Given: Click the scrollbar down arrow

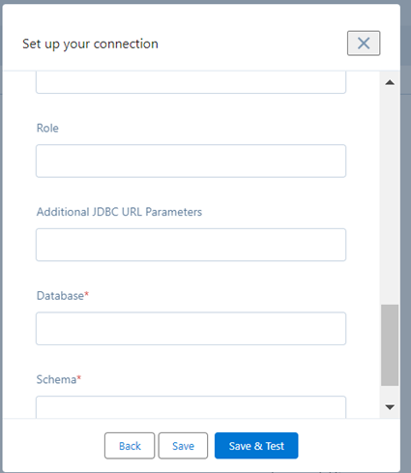Looking at the screenshot, I should point(390,407).
